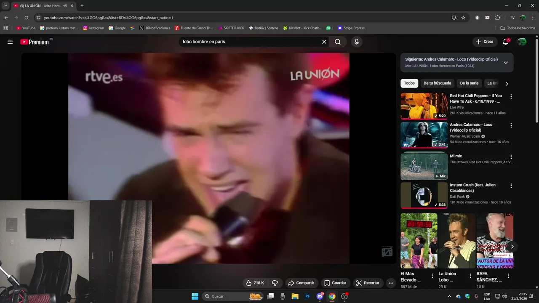Viewport: 539px width, 303px height.
Task: Like the video with 718 K thumbs up
Action: click(x=255, y=283)
